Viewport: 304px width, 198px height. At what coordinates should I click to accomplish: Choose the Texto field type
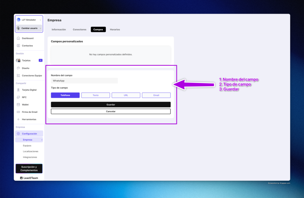coord(96,95)
